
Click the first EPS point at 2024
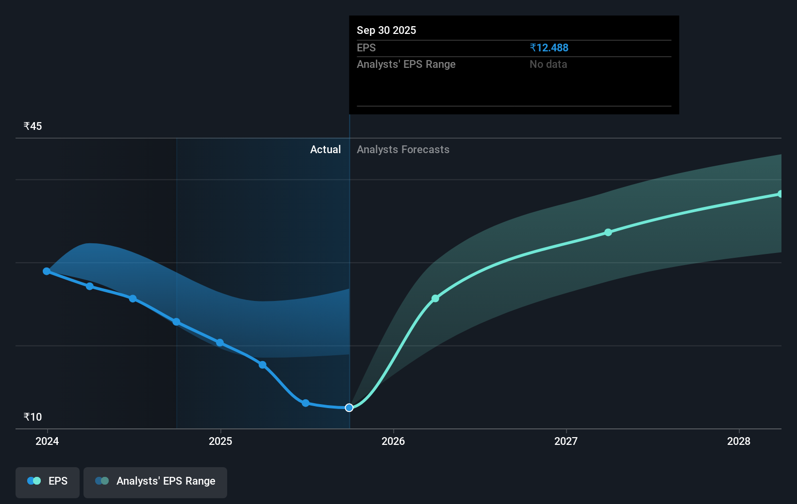[47, 271]
